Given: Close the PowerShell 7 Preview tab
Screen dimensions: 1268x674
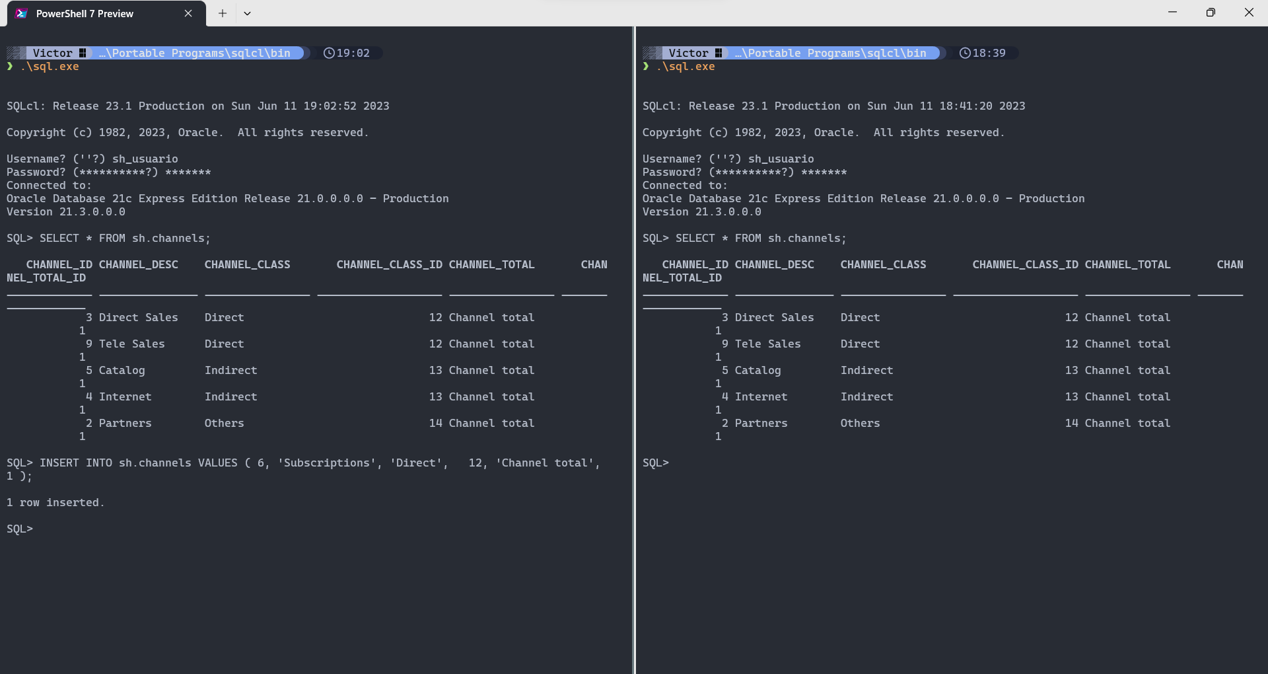Looking at the screenshot, I should click(188, 13).
